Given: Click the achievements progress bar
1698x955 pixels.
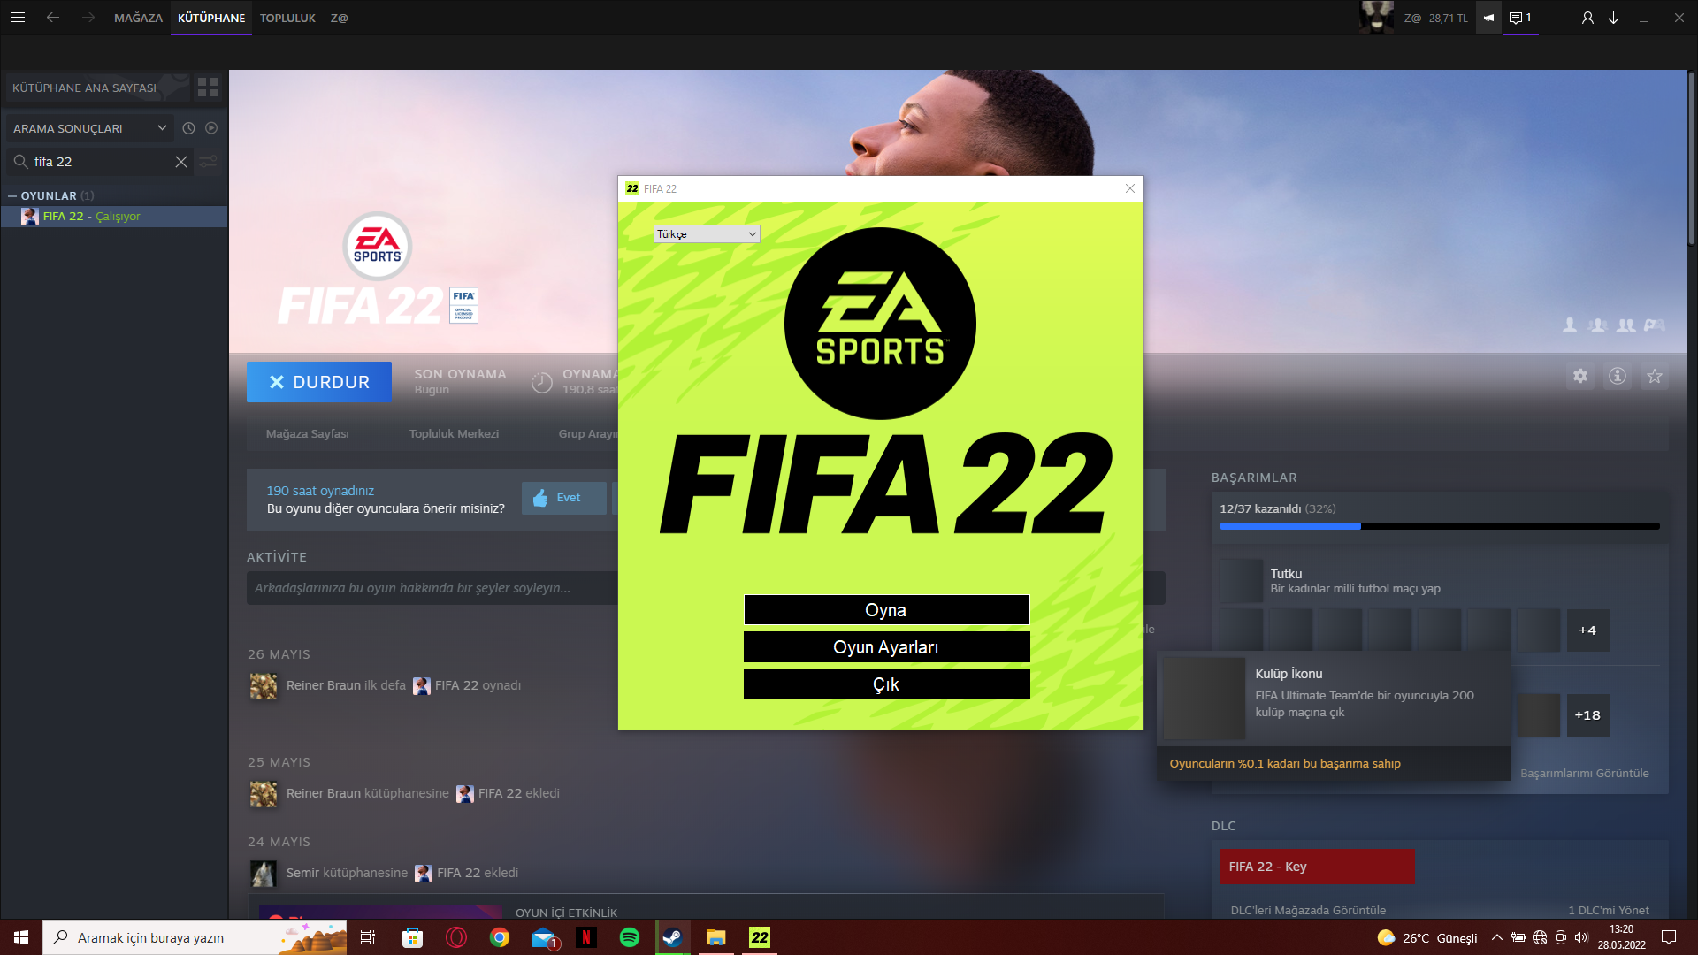Looking at the screenshot, I should 1439,526.
